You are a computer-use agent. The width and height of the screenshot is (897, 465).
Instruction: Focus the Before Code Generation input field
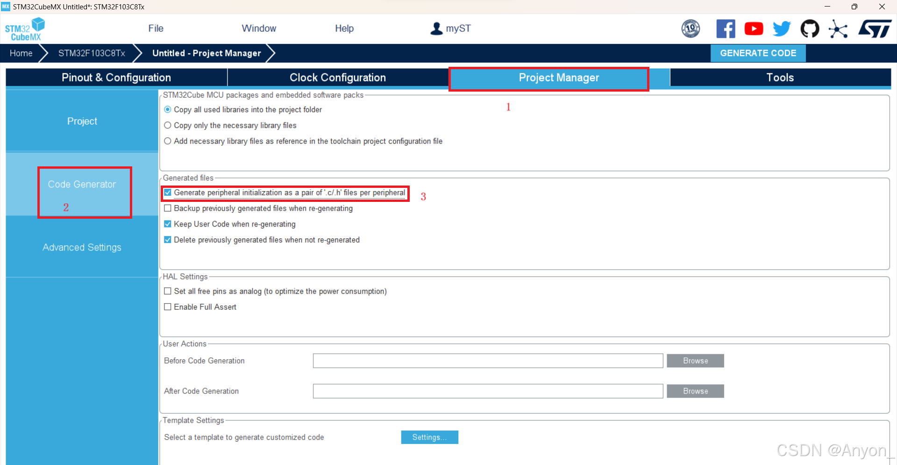click(488, 361)
